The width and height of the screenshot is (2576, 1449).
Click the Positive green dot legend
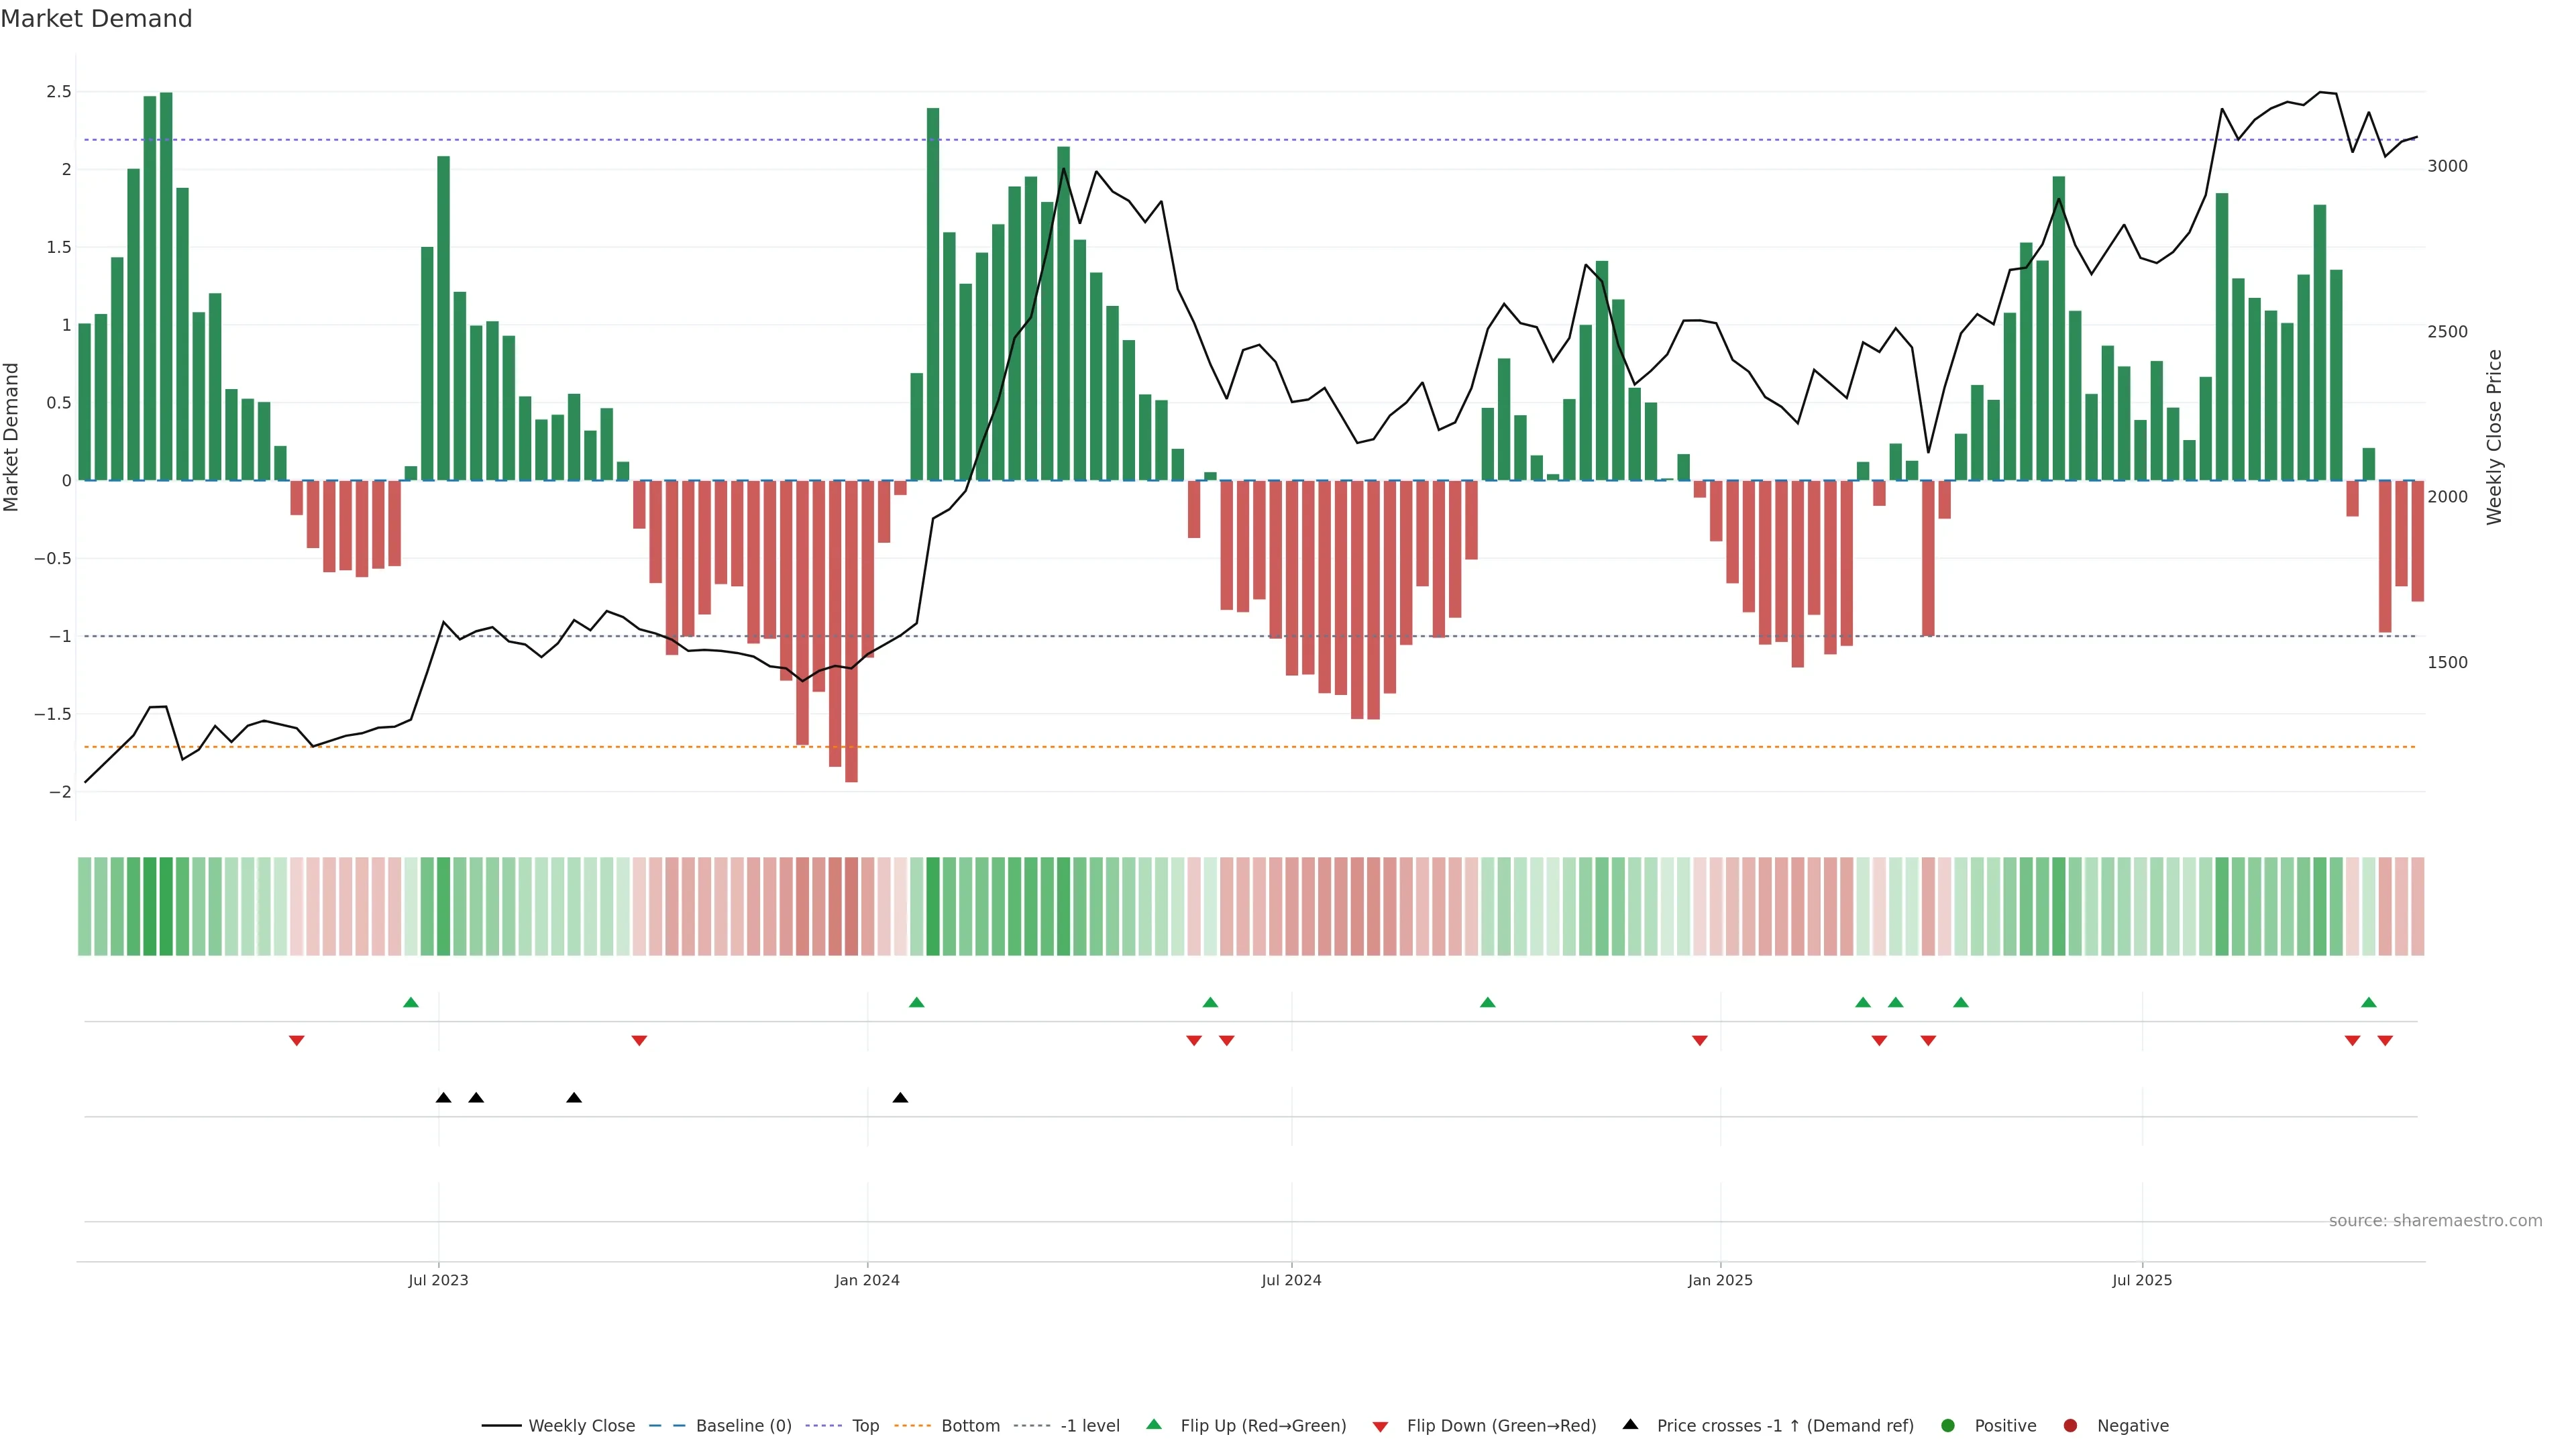click(1947, 1425)
